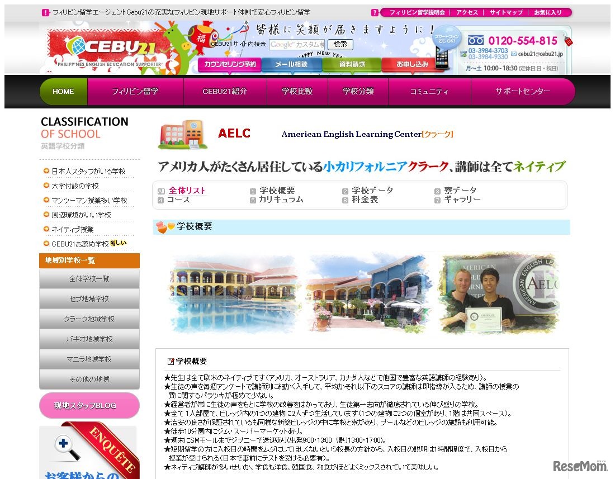
Task: Select the 料金表 section link
Action: point(365,200)
